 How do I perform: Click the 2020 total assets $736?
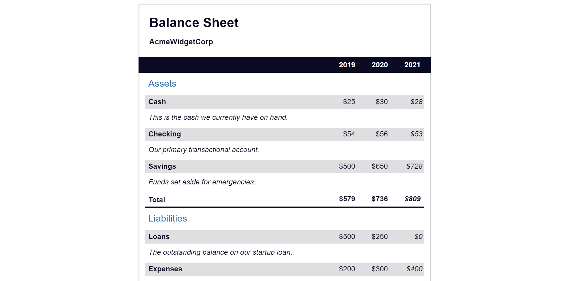tap(380, 199)
